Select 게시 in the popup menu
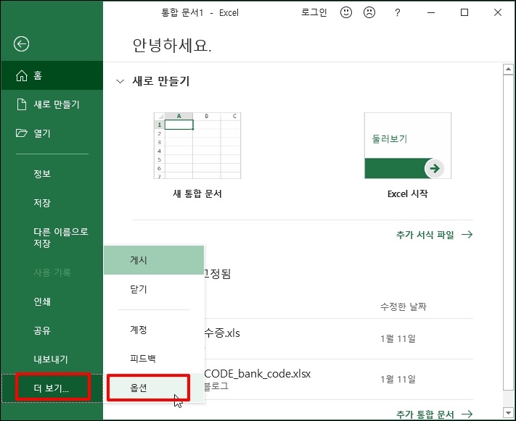This screenshot has height=421, width=516. click(154, 260)
